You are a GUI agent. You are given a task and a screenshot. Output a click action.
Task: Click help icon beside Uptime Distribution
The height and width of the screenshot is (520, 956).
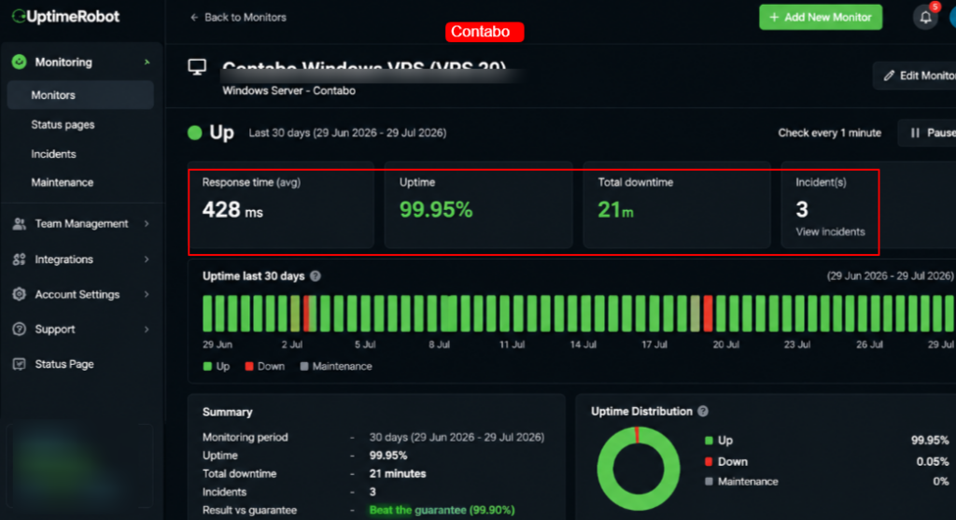[x=703, y=412]
